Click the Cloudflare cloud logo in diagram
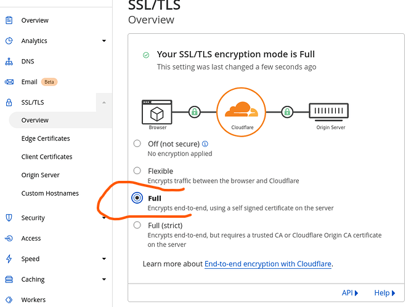Viewport: 406px width, 307px height. click(241, 111)
